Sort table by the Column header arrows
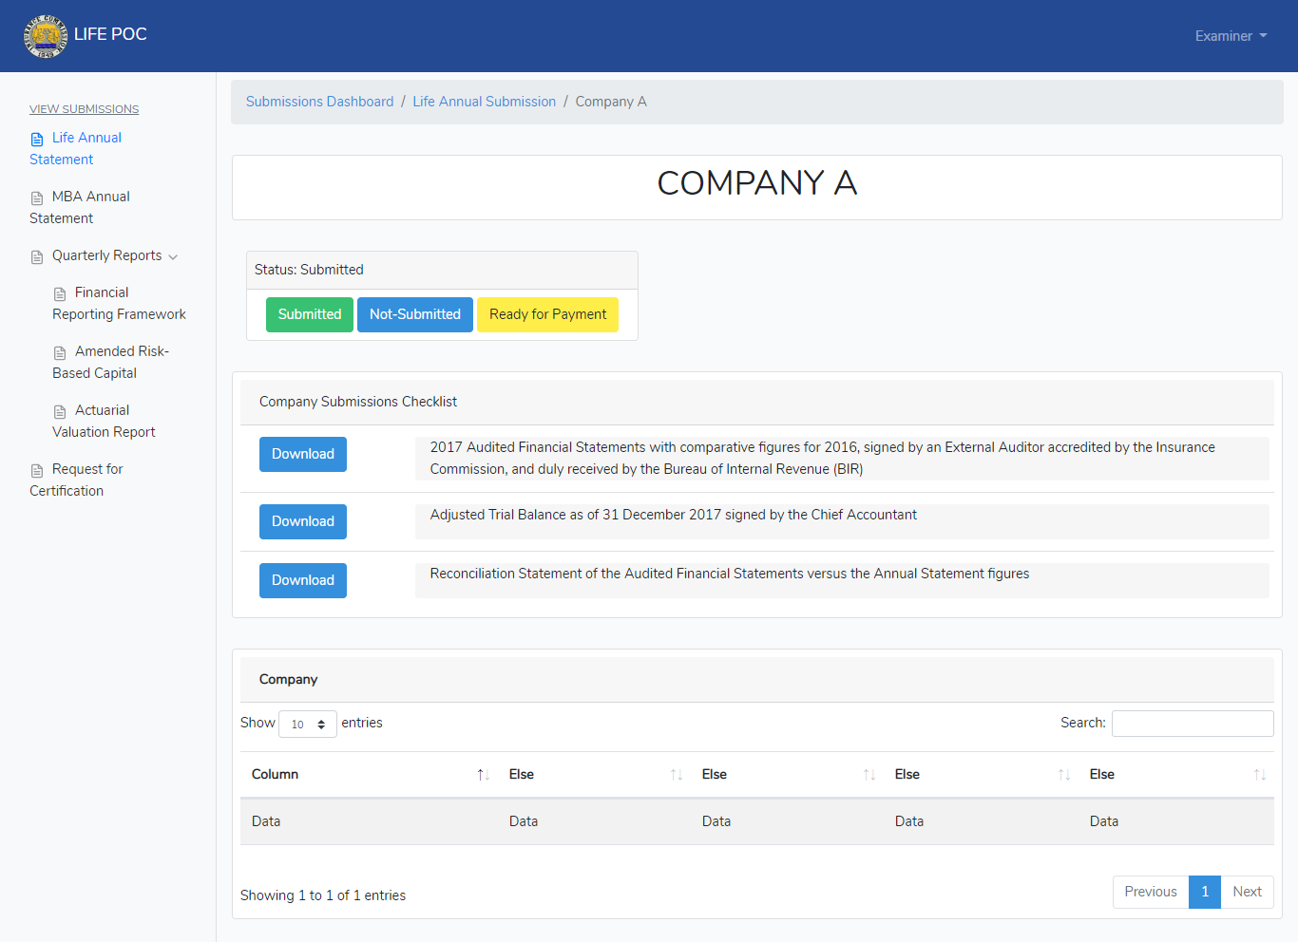This screenshot has width=1298, height=942. tap(483, 775)
